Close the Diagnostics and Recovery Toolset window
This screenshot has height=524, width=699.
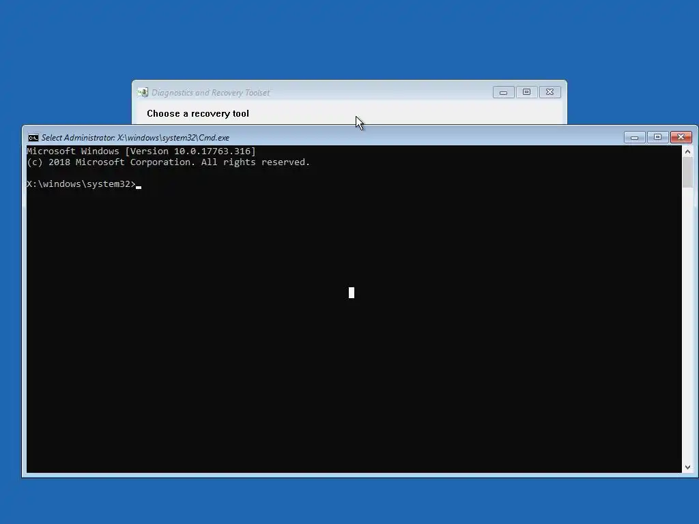(x=550, y=92)
